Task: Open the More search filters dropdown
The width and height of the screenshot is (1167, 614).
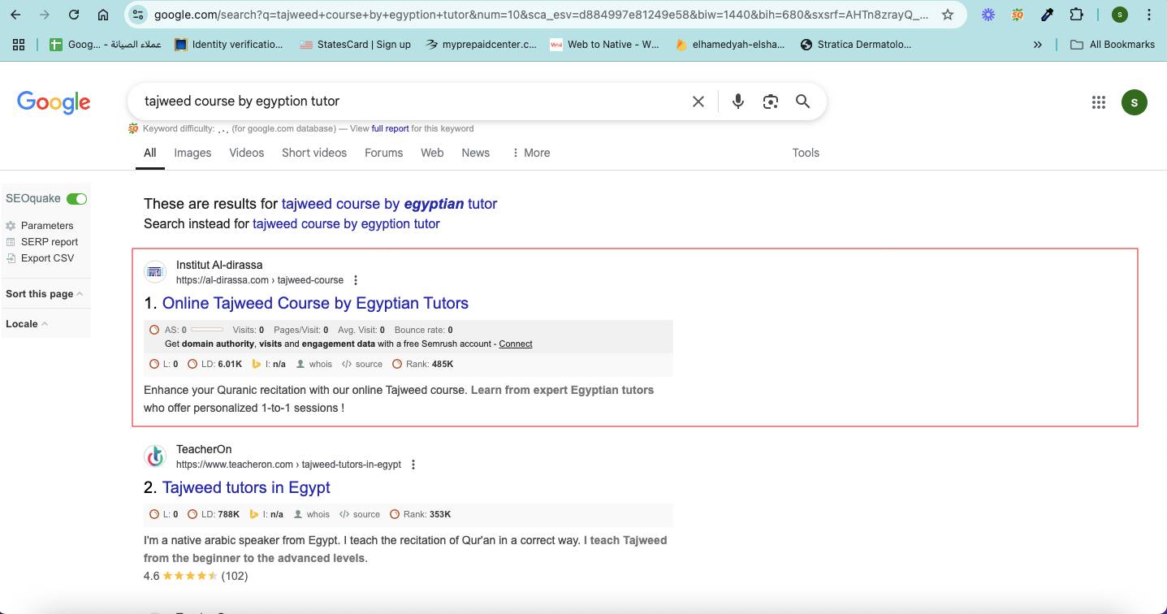Action: point(530,153)
